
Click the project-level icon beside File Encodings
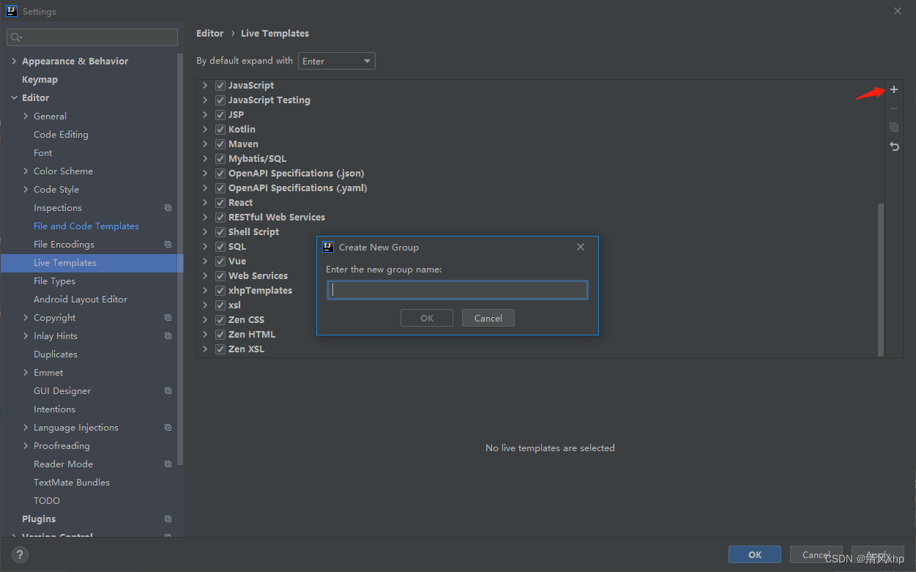(168, 245)
